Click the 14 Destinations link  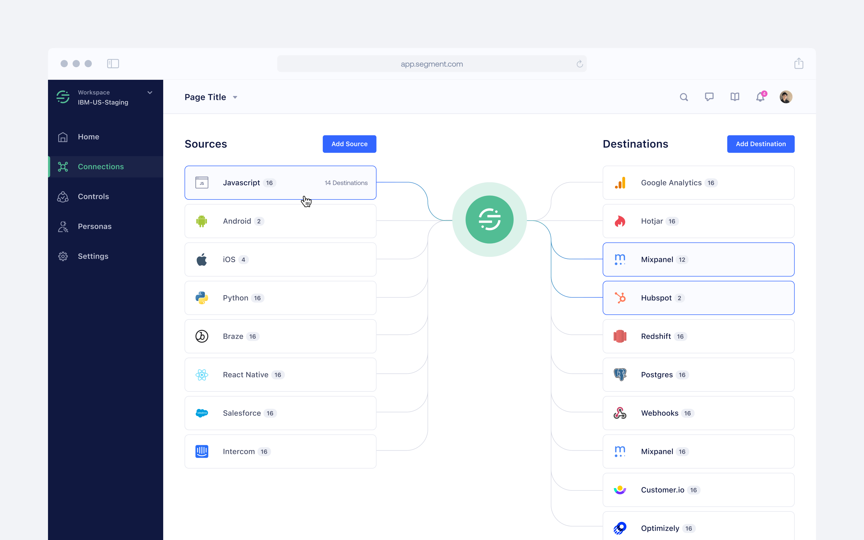tap(346, 183)
